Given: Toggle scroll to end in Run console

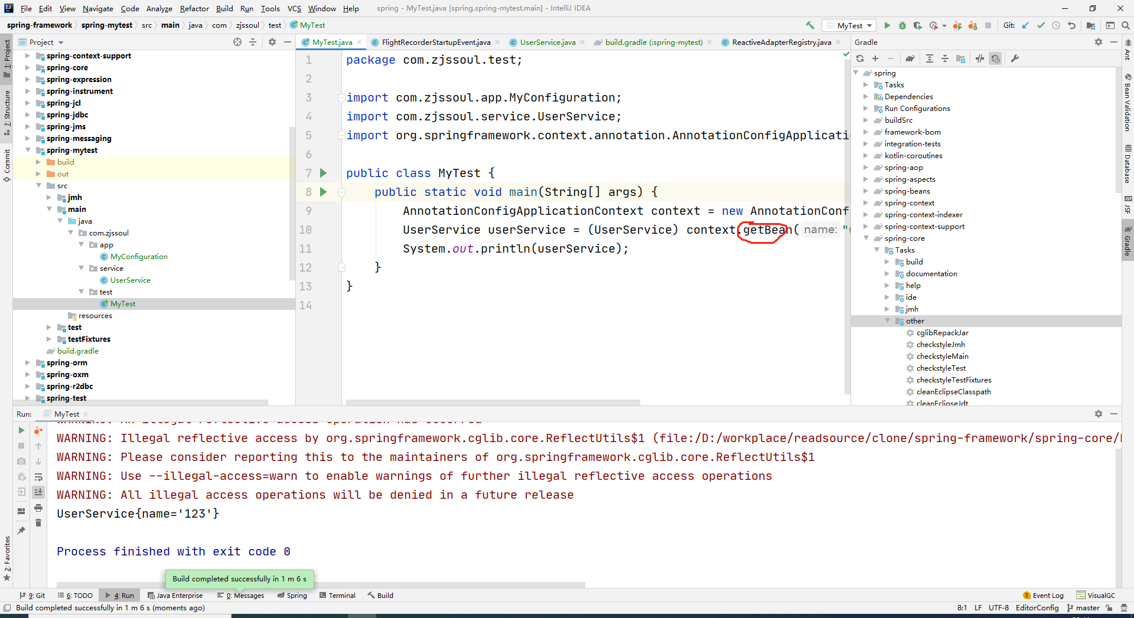Looking at the screenshot, I should pyautogui.click(x=38, y=492).
